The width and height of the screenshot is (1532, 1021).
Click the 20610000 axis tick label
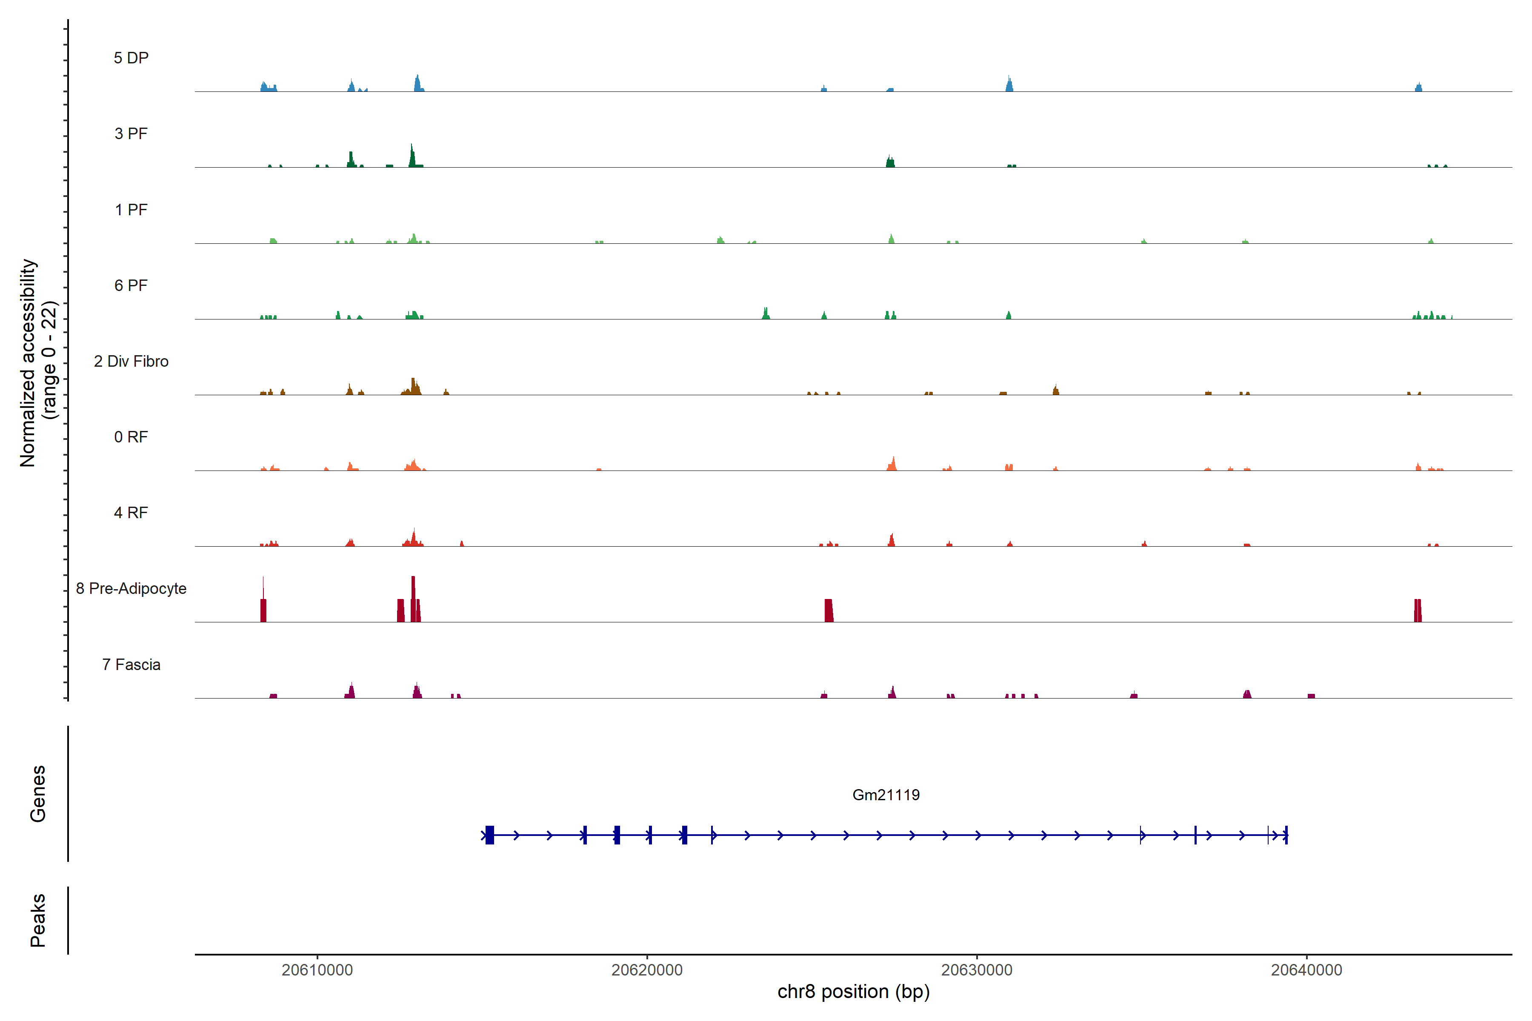click(317, 970)
